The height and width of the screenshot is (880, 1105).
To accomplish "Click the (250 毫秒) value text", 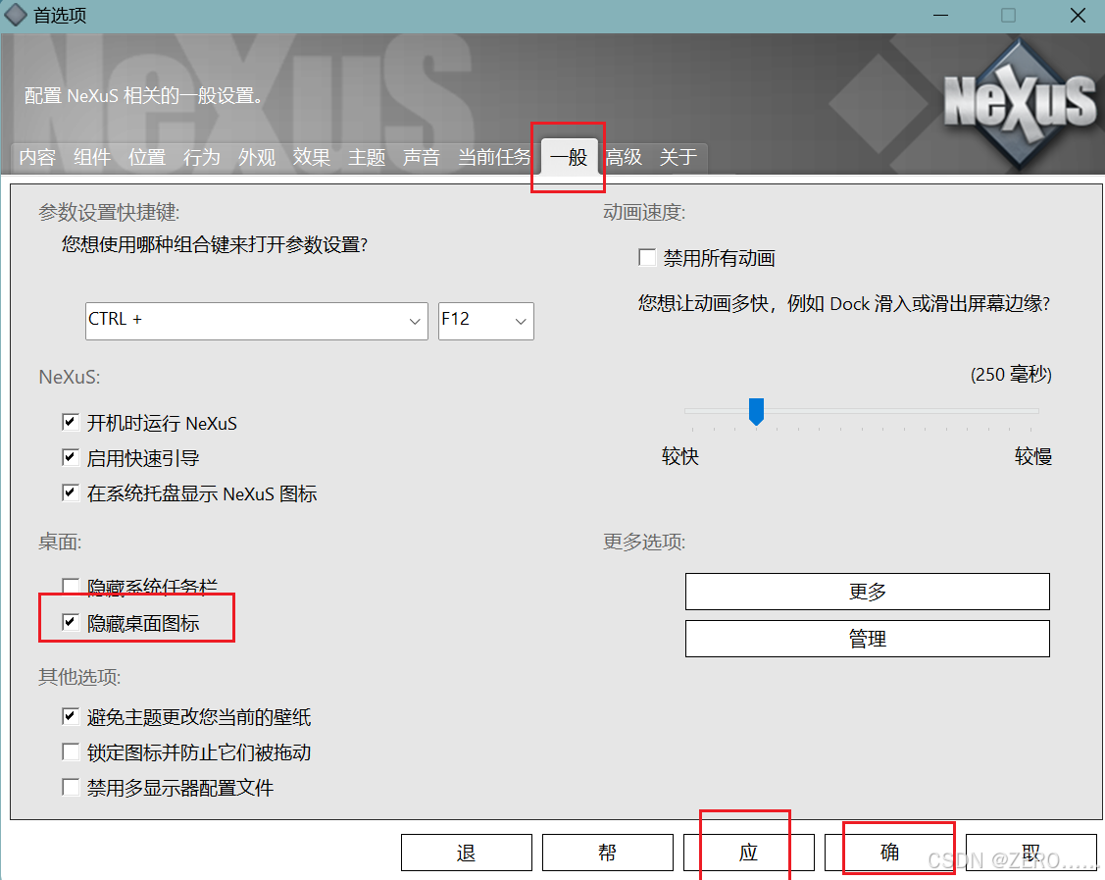I will (1011, 374).
